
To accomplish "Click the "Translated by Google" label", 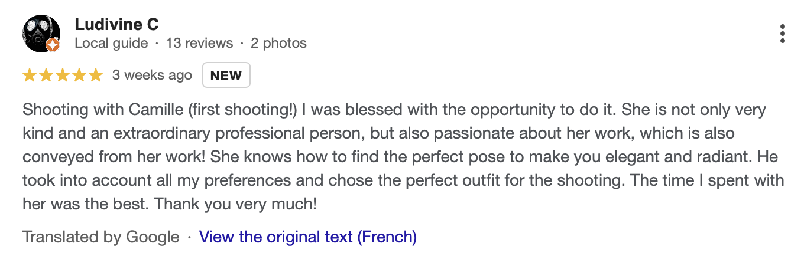I will pyautogui.click(x=100, y=237).
